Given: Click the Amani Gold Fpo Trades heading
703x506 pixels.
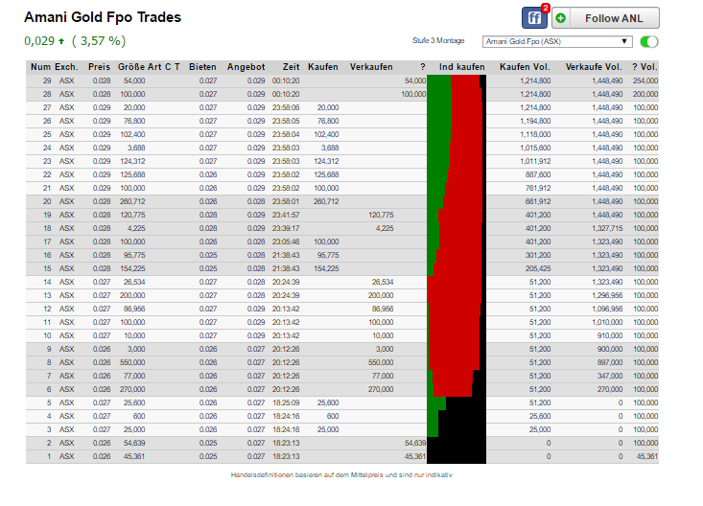Looking at the screenshot, I should pos(103,17).
